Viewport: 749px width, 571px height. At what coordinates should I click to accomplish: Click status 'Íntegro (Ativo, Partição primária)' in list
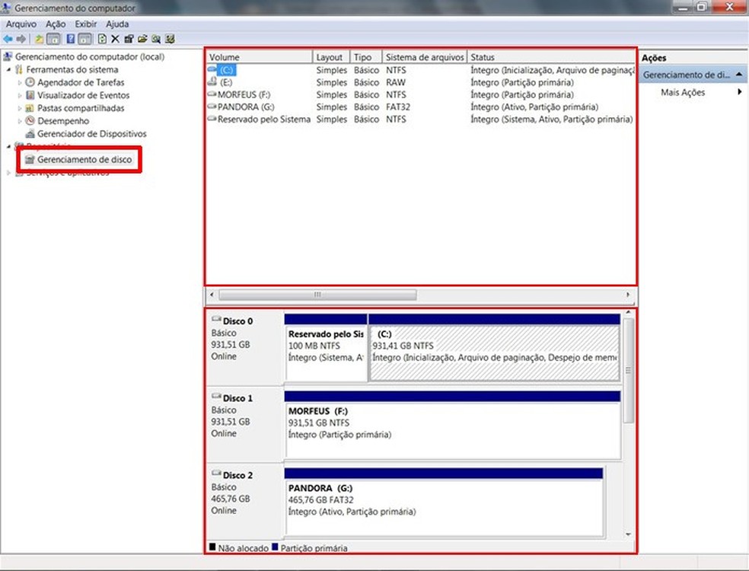[x=534, y=107]
